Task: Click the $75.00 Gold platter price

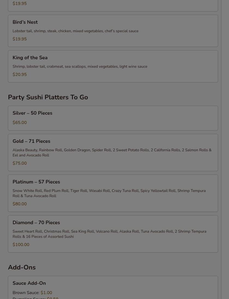Action: (20, 163)
